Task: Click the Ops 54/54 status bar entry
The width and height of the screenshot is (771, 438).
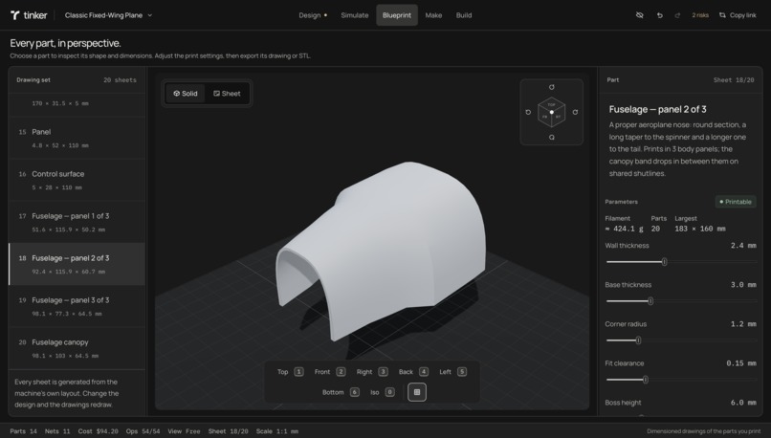Action: click(143, 431)
